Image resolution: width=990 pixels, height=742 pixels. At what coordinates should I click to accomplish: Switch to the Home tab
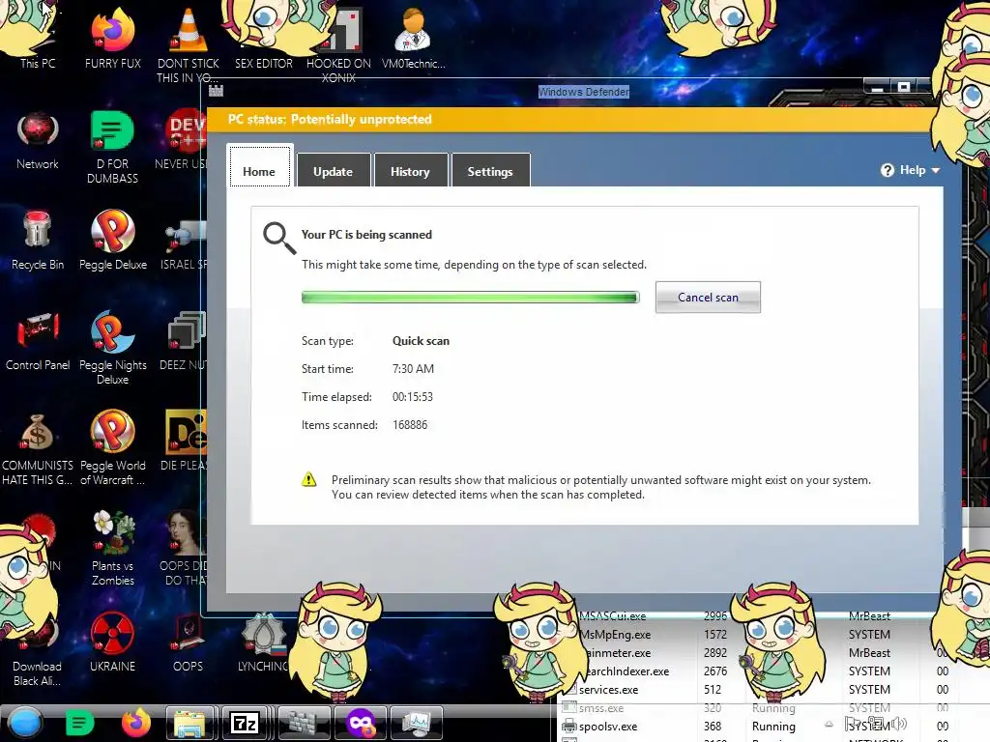click(259, 166)
